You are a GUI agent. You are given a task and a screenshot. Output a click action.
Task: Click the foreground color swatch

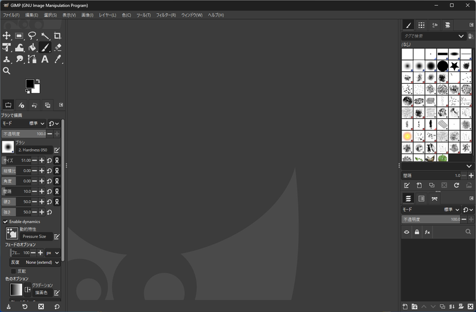[x=30, y=84]
